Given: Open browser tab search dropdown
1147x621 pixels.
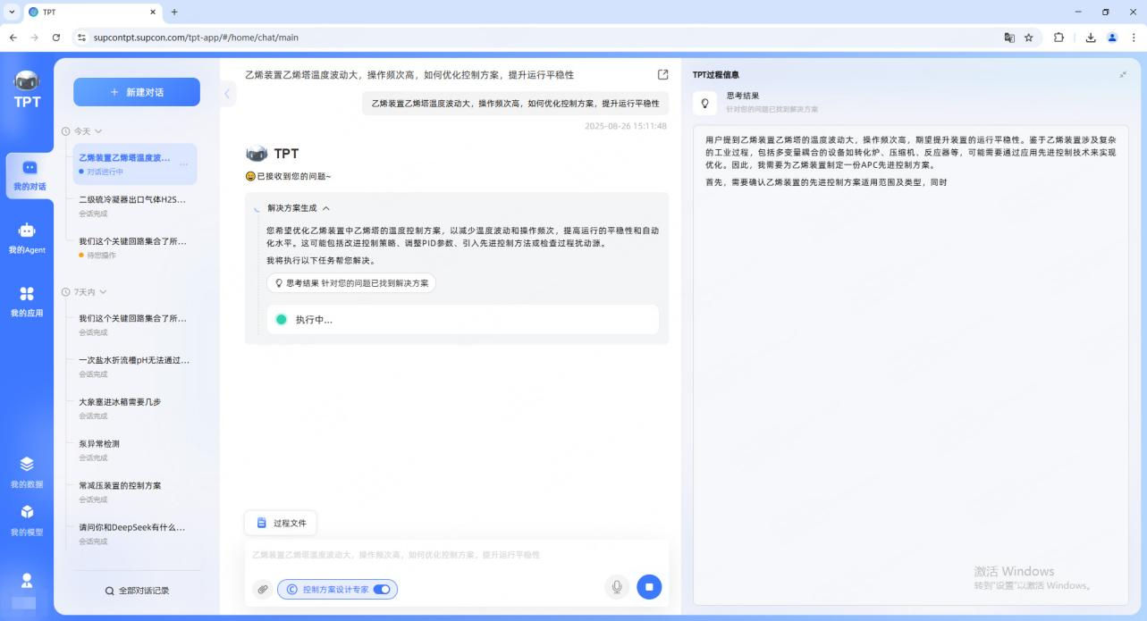Looking at the screenshot, I should (12, 12).
